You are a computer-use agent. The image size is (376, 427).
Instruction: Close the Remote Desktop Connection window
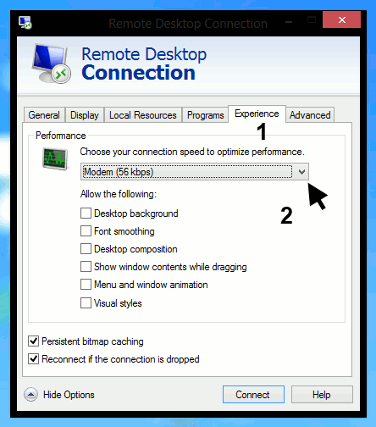pos(341,19)
